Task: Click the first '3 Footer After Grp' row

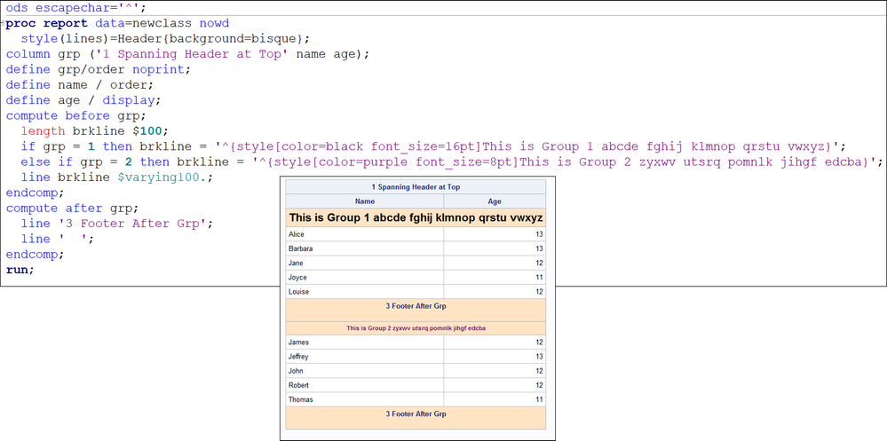Action: [416, 310]
